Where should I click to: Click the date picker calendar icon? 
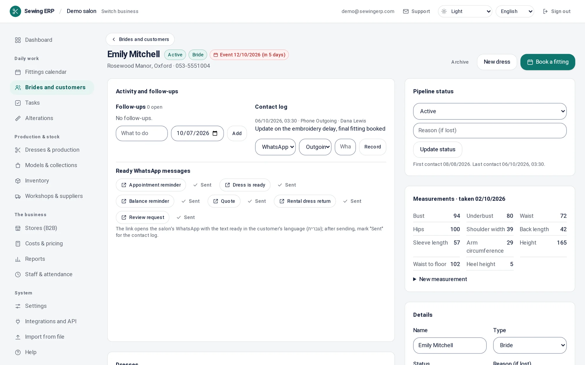tap(215, 133)
